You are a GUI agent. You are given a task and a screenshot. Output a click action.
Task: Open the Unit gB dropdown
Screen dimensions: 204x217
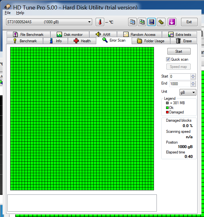188,92
